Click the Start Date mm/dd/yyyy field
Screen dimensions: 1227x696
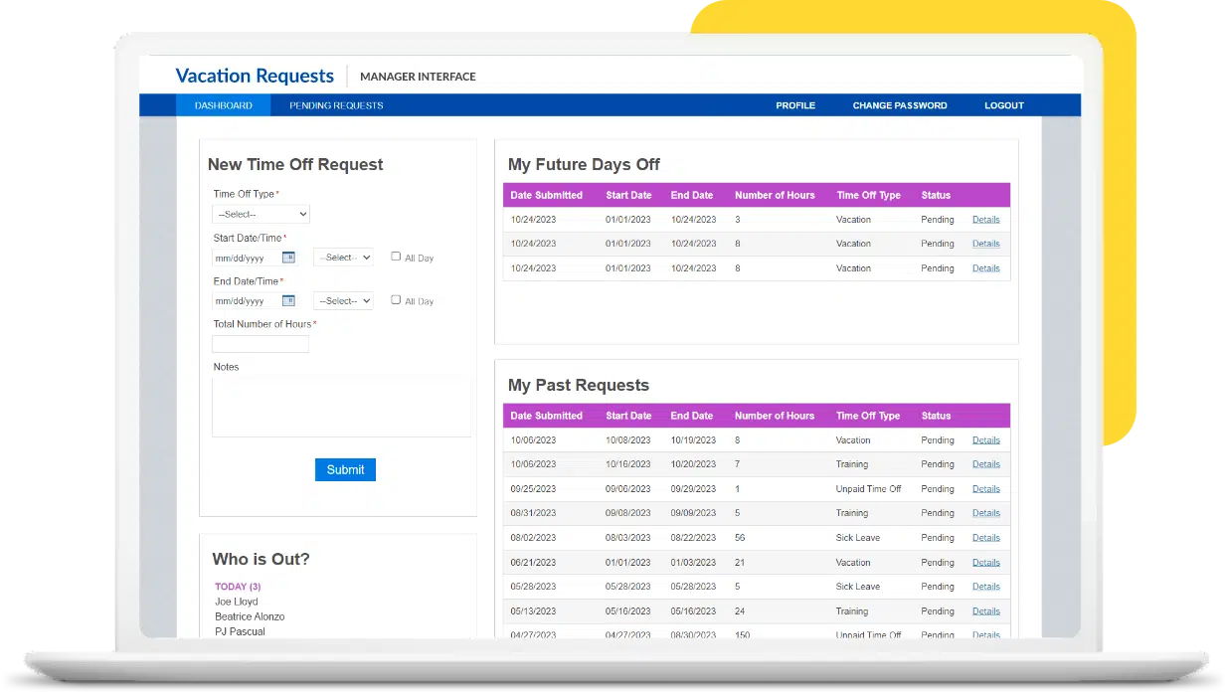(246, 258)
